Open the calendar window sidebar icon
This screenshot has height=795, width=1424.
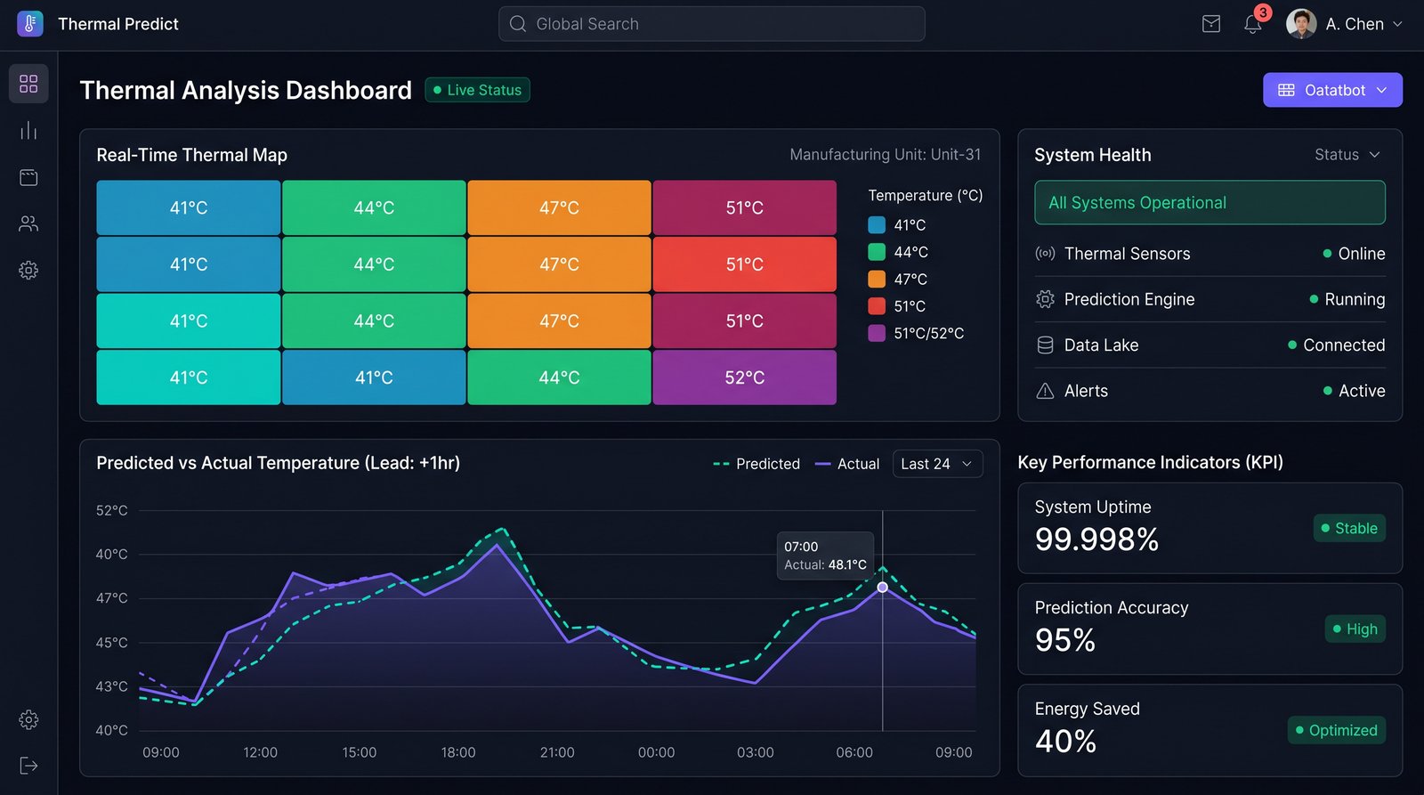point(28,177)
